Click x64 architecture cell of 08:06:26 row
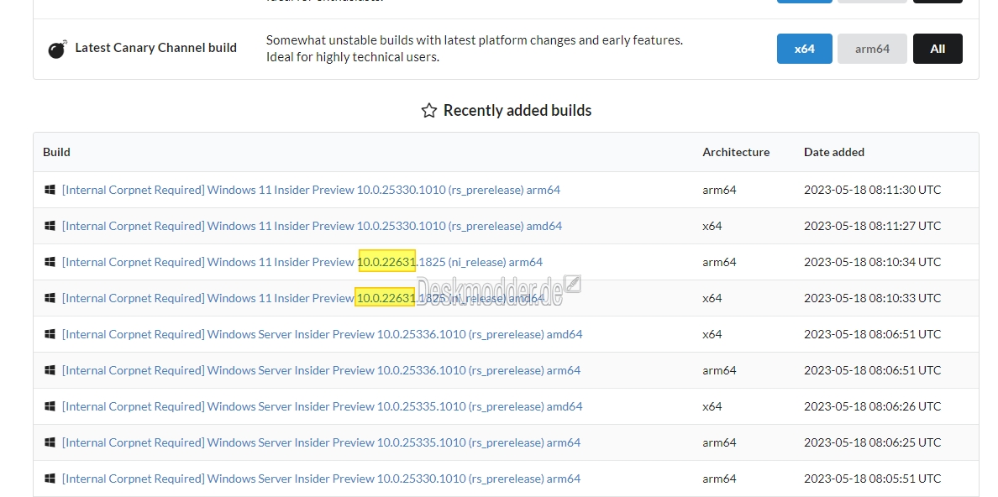 [712, 406]
